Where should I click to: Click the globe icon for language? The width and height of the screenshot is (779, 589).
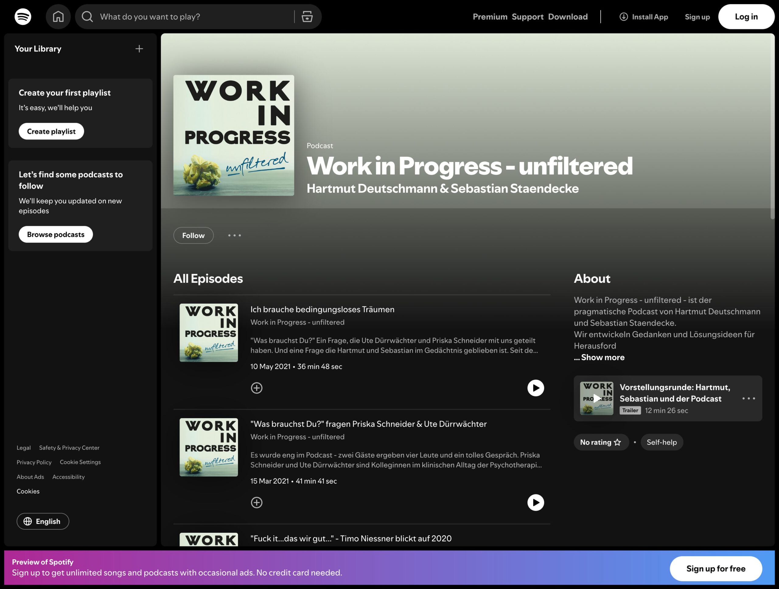point(27,521)
